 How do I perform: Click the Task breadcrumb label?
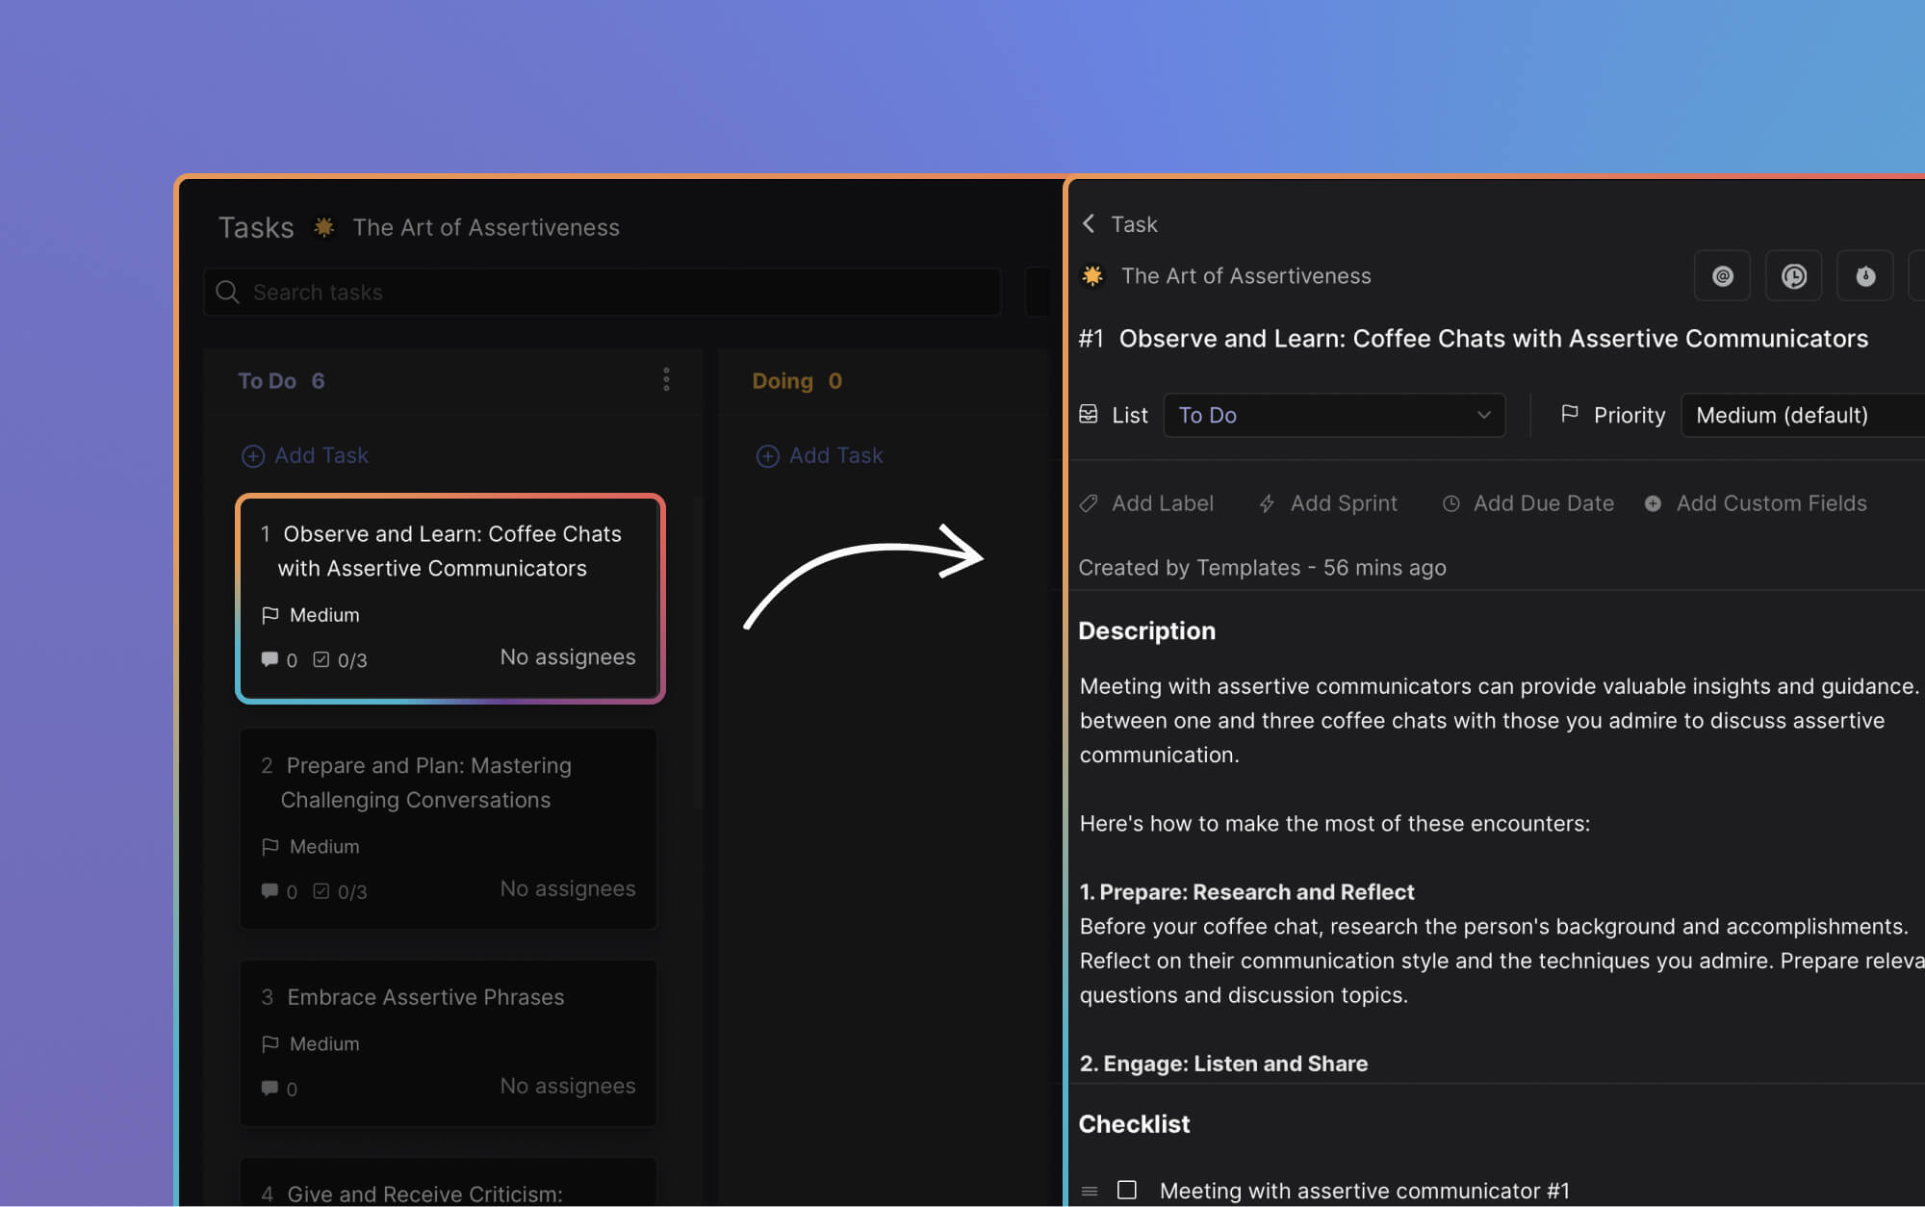[x=1135, y=223]
